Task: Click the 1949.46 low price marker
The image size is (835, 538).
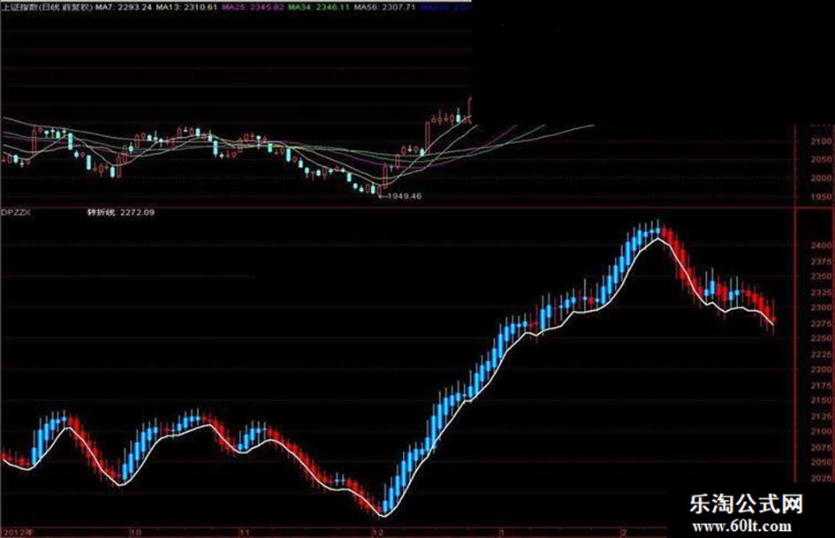Action: (400, 196)
